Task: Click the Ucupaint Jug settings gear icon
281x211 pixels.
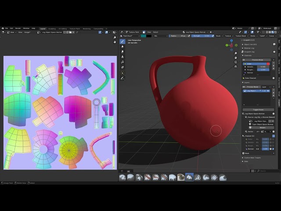Action: [x=274, y=52]
